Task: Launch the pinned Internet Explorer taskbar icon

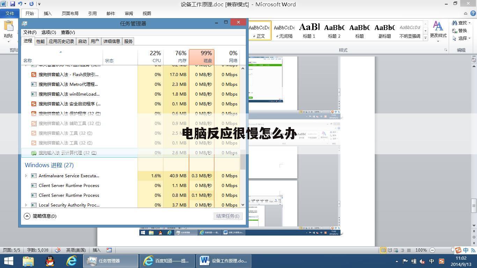Action: click(x=72, y=261)
